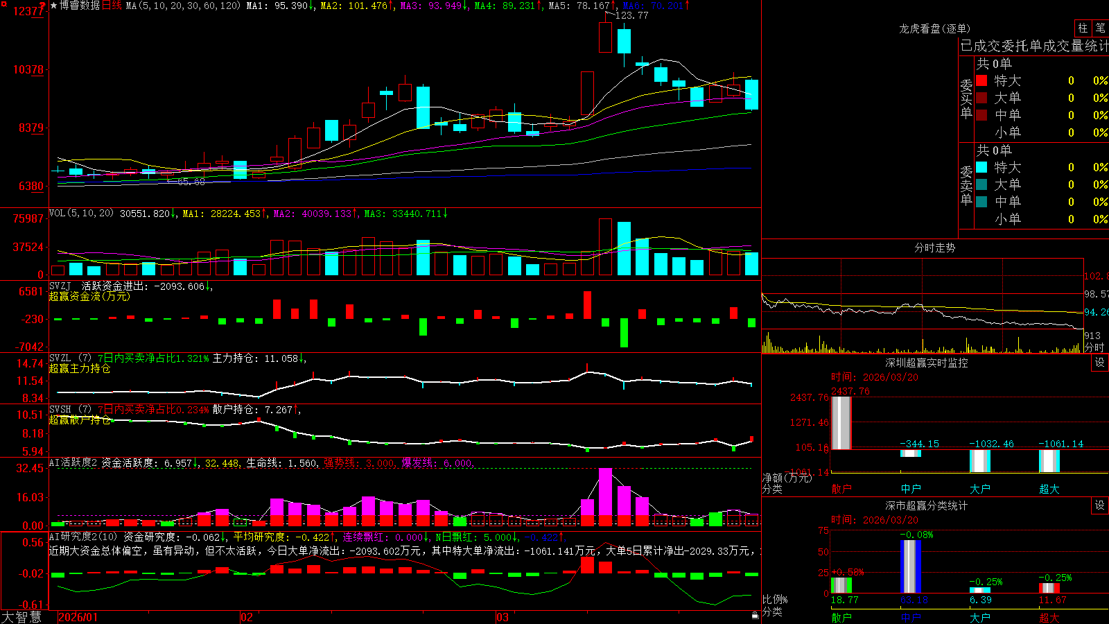This screenshot has width=1109, height=624.
Task: Click the 近期大资金总体偏空 analysis text line
Action: [405, 551]
